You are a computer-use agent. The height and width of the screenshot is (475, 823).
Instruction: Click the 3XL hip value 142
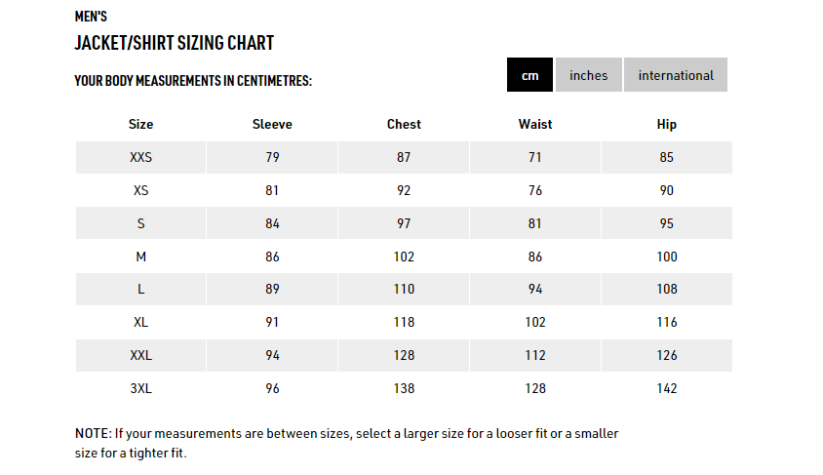pyautogui.click(x=667, y=388)
